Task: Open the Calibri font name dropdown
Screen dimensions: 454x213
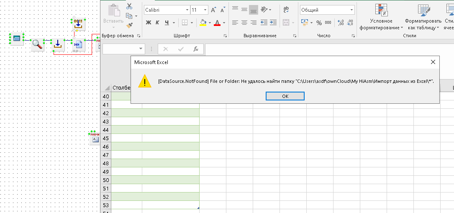Action: pyautogui.click(x=187, y=10)
